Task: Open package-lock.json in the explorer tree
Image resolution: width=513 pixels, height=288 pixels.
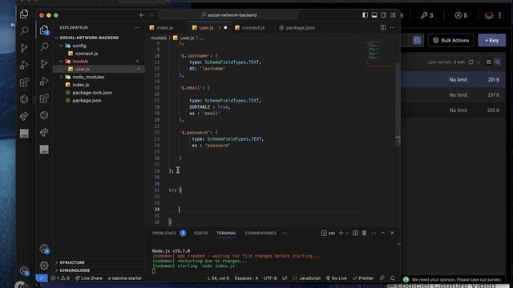Action: point(92,93)
